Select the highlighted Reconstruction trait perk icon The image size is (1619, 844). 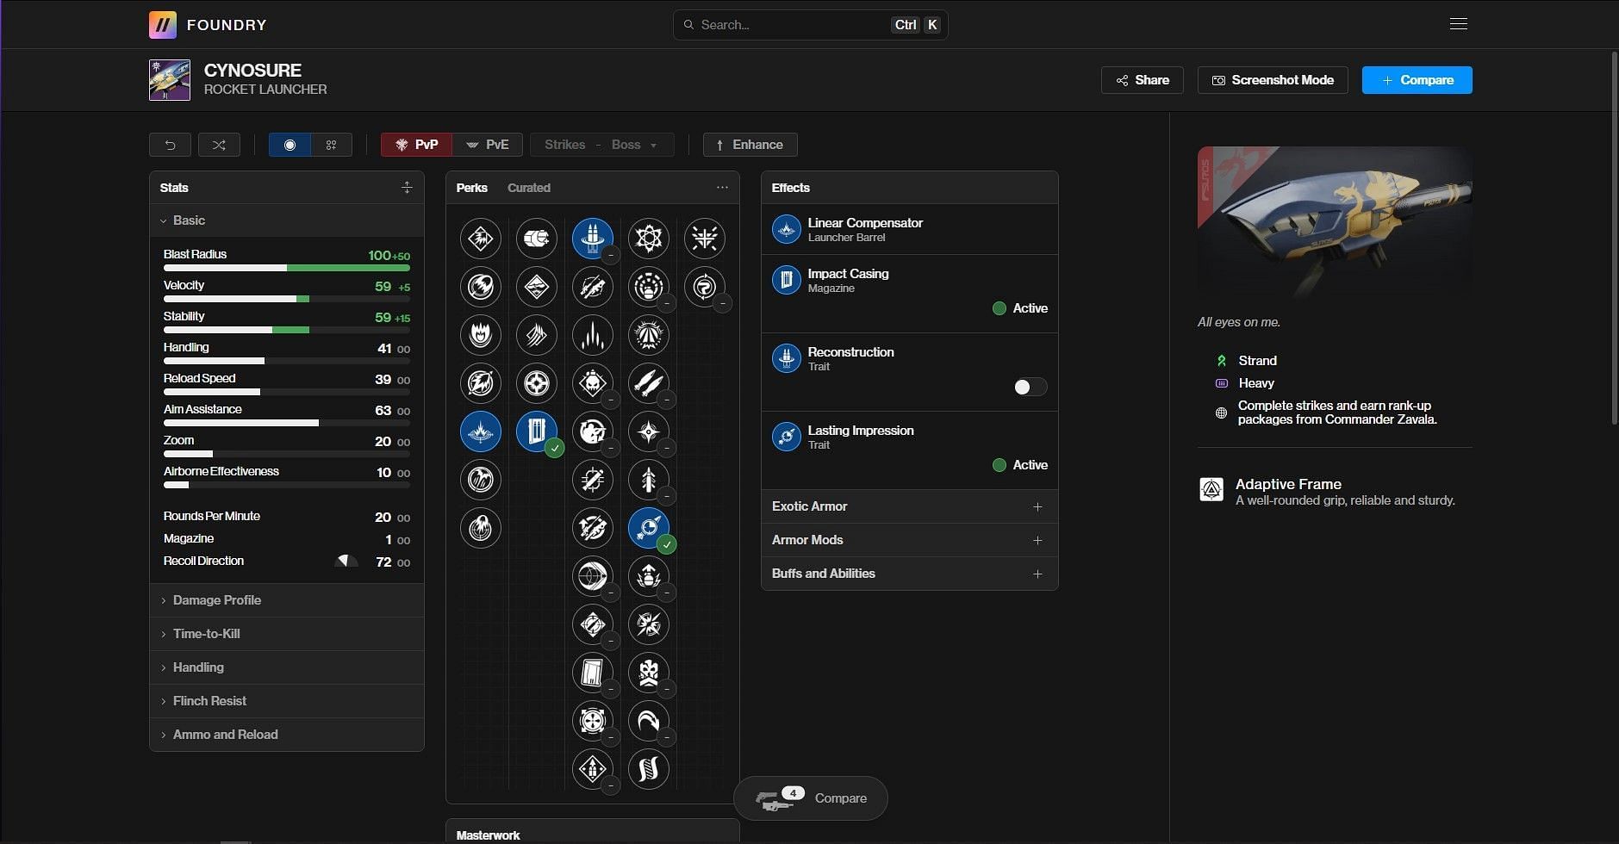(593, 239)
